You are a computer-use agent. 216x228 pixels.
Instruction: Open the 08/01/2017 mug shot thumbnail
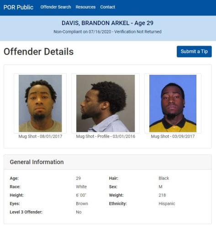[x=40, y=103]
